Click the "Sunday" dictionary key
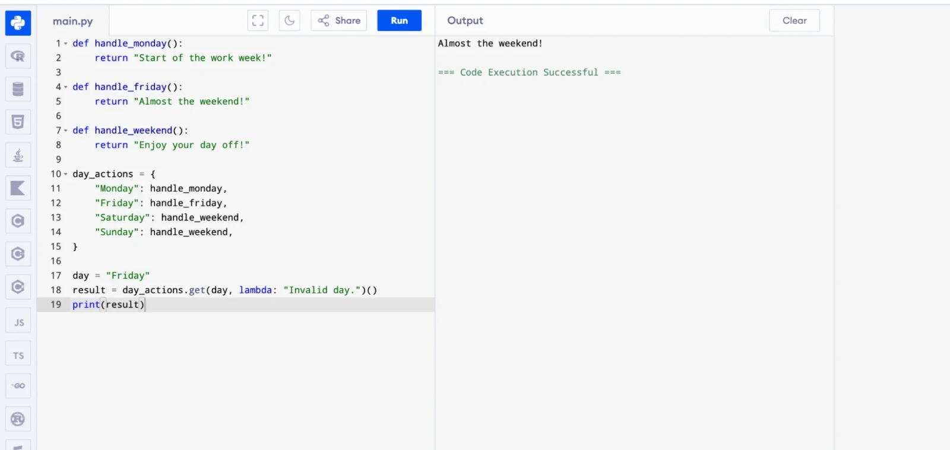 click(117, 232)
